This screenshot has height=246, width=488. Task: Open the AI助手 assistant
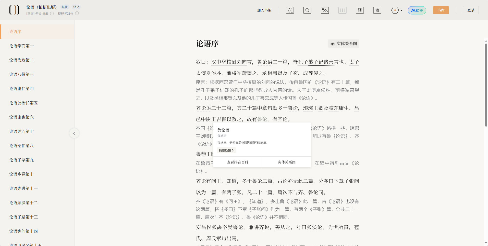click(x=417, y=10)
